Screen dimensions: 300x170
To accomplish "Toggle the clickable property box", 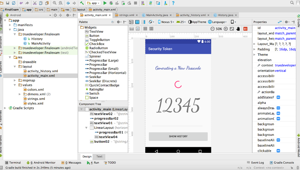I will [x=278, y=151].
